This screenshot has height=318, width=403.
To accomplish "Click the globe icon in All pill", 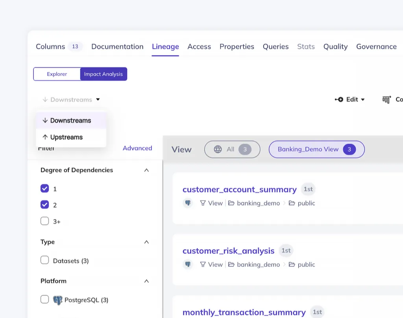I will pos(218,149).
